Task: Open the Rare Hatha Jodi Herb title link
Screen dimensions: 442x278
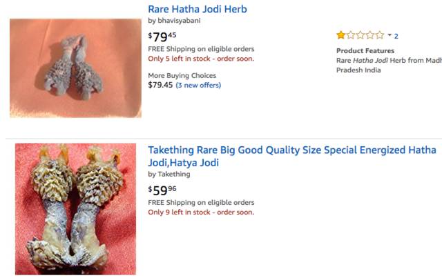Action: pos(198,9)
